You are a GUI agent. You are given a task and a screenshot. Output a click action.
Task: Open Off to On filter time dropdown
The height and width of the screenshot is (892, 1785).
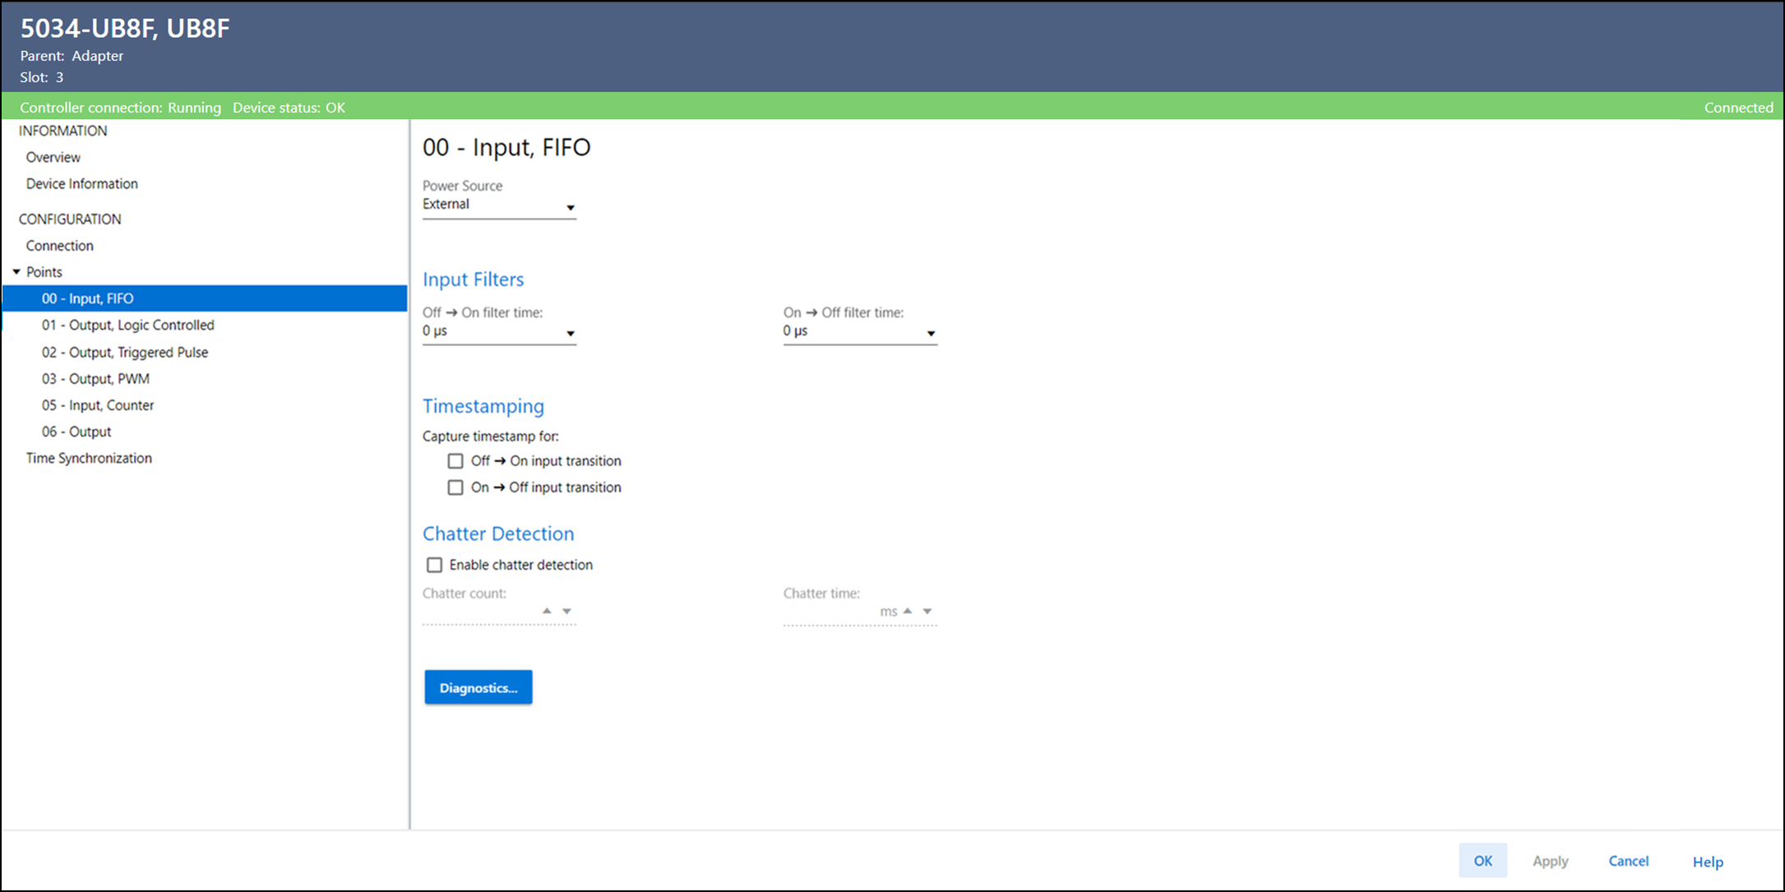click(x=570, y=333)
